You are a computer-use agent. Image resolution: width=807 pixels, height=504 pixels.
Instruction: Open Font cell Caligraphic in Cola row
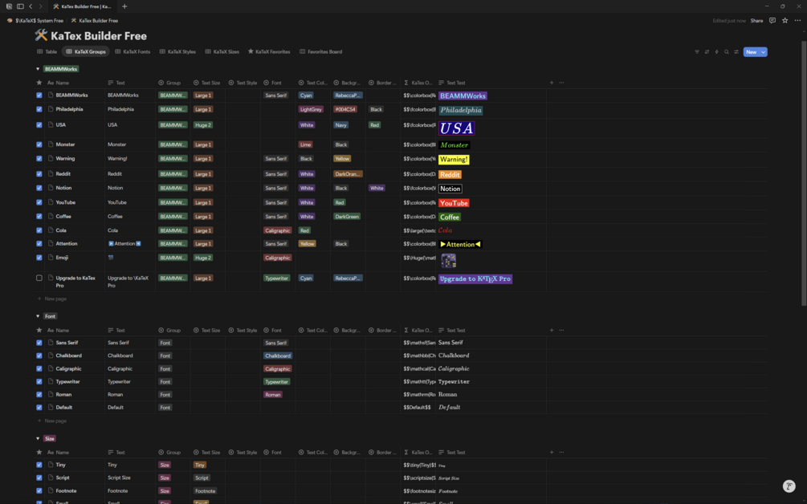[277, 230]
